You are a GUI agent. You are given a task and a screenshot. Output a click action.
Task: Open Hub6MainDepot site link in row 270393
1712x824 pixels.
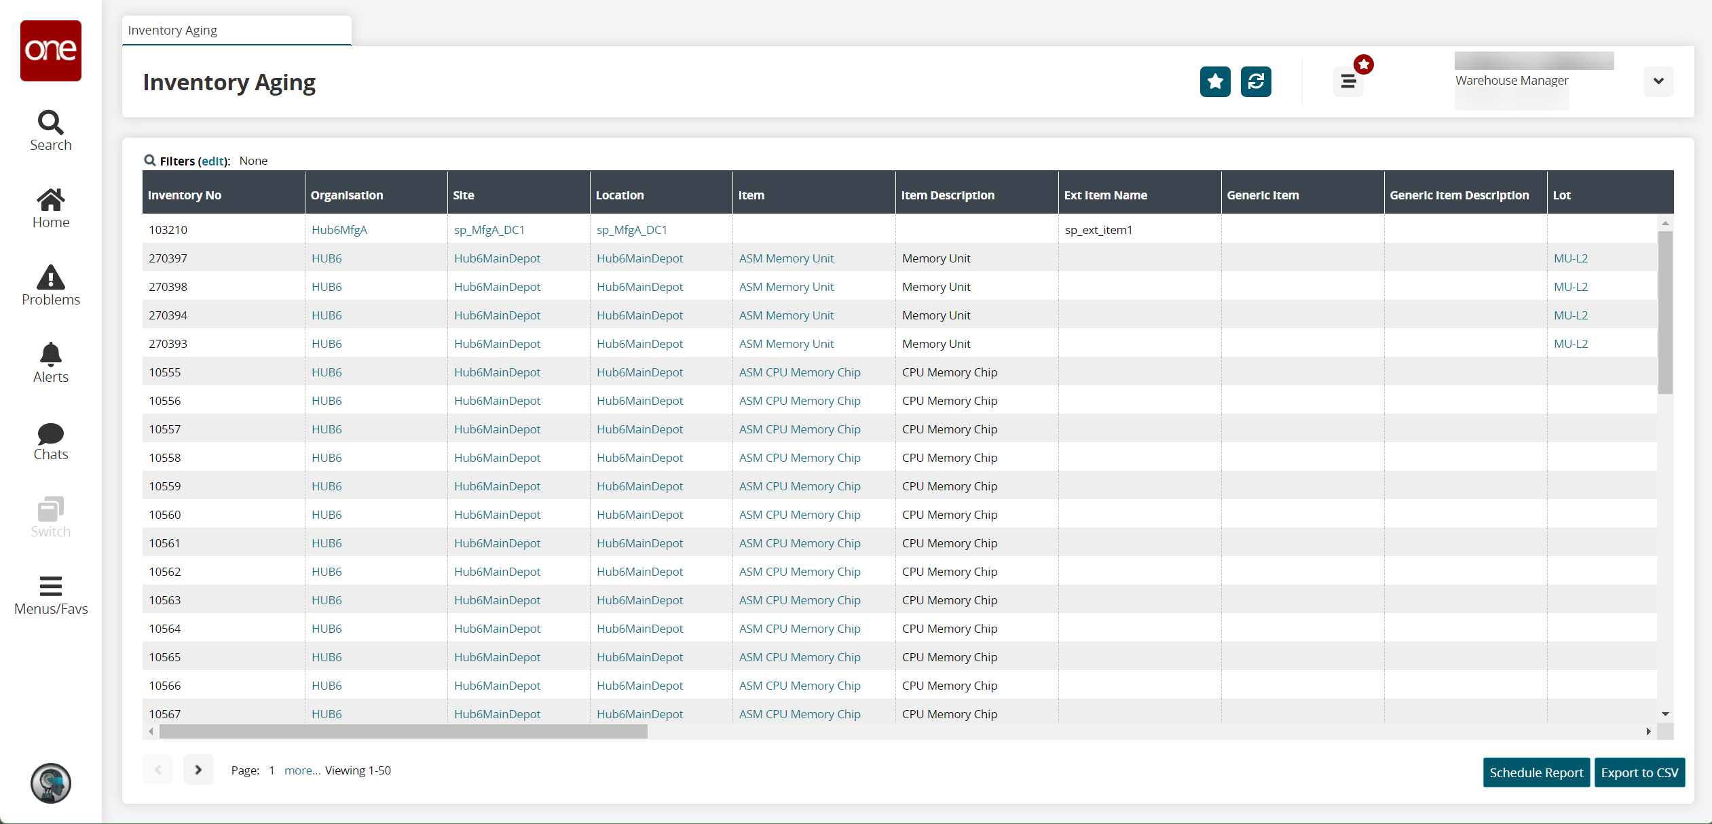coord(498,344)
